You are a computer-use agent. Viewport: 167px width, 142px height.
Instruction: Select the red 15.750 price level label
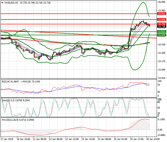click(161, 24)
